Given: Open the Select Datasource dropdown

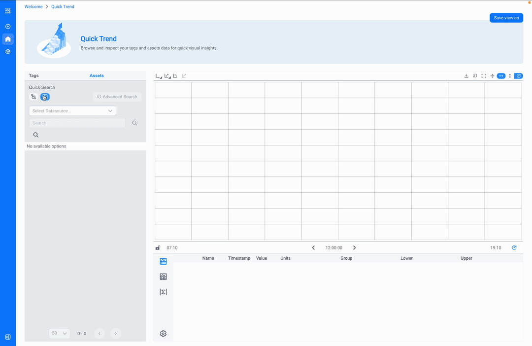Looking at the screenshot, I should (72, 111).
